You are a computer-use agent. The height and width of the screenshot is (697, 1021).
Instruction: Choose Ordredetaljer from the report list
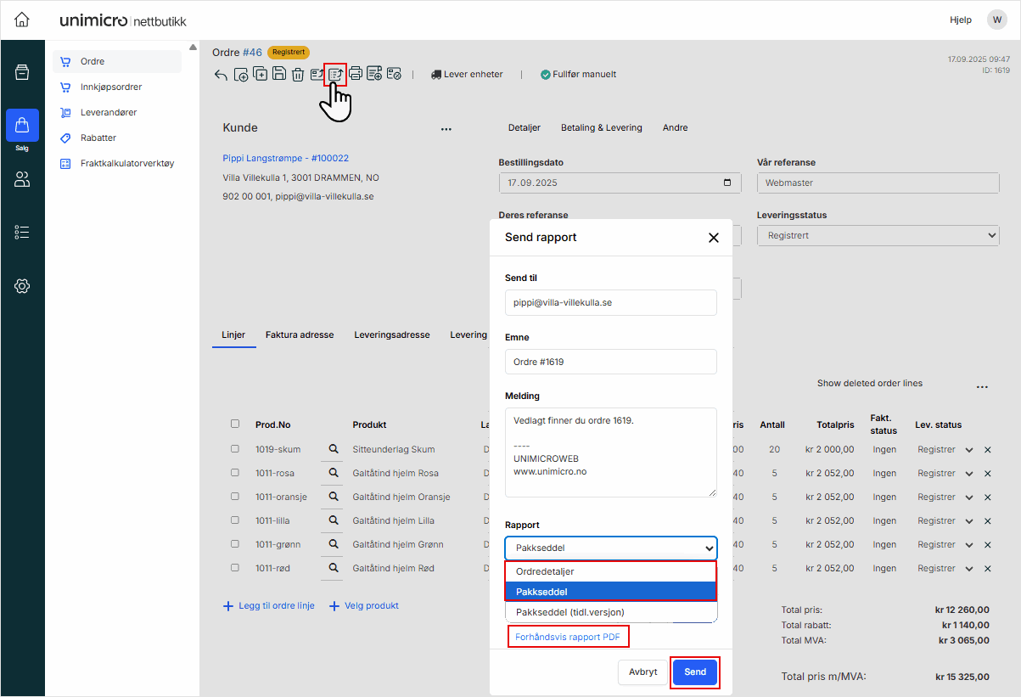point(610,571)
